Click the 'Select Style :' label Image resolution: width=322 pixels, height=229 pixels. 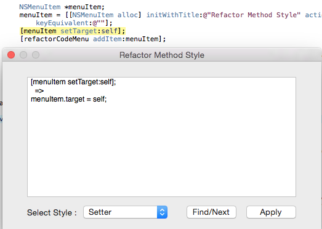click(52, 212)
